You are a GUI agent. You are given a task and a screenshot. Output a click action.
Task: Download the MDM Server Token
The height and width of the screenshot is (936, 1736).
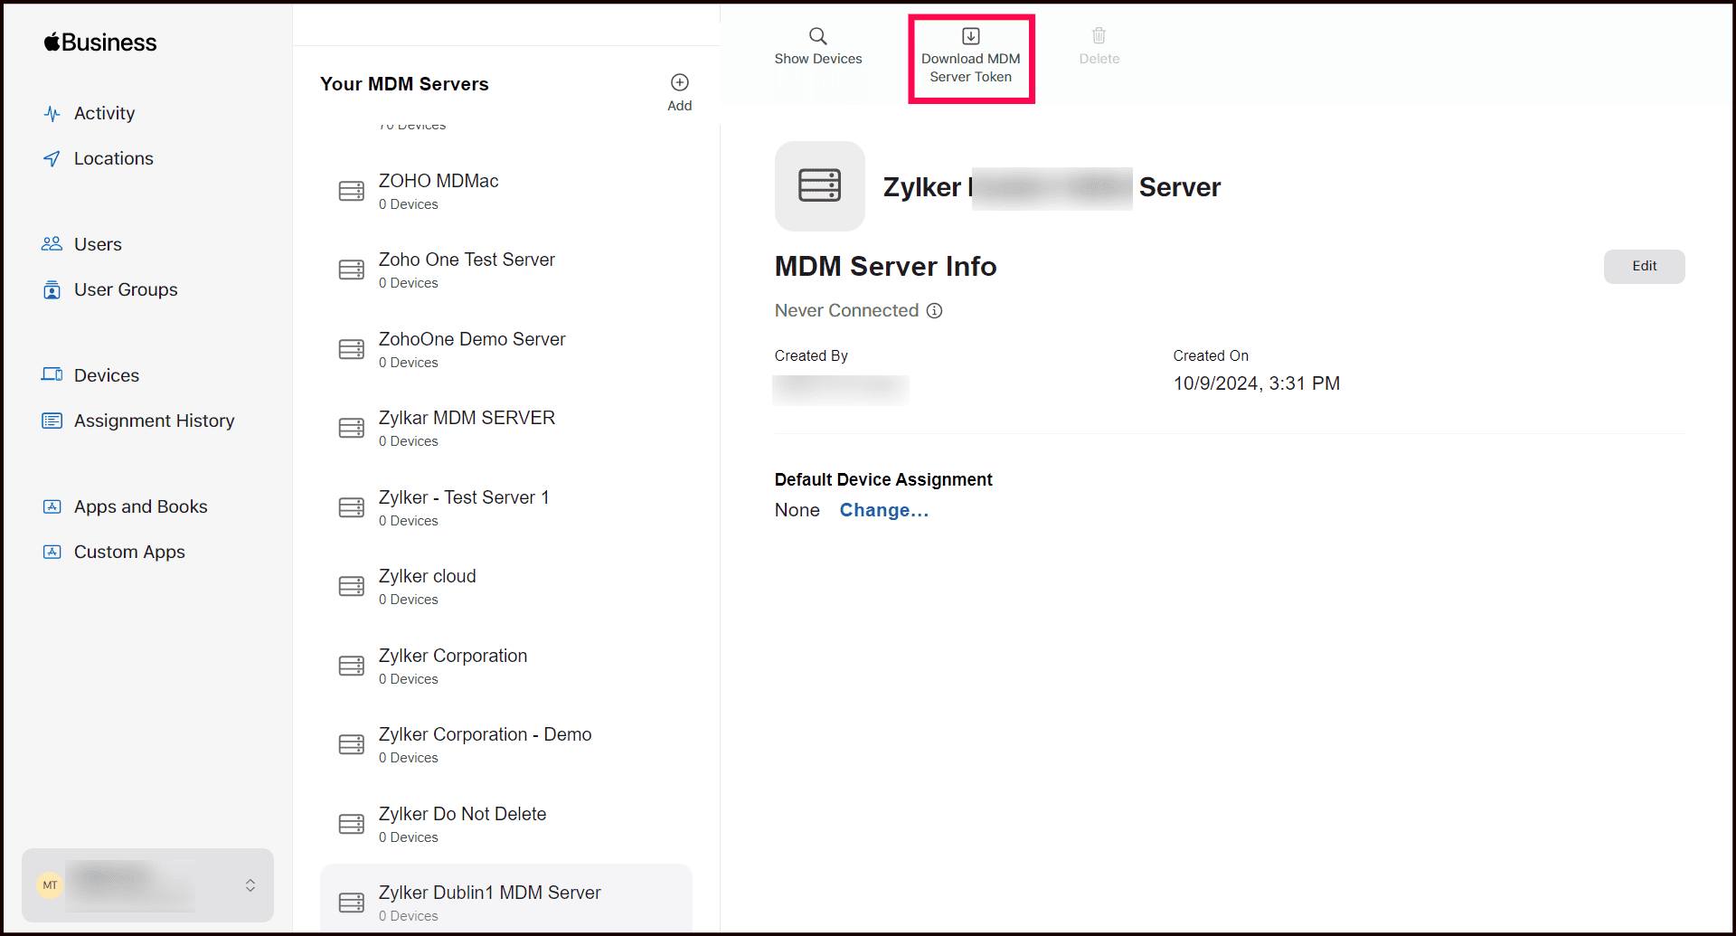pos(970,58)
